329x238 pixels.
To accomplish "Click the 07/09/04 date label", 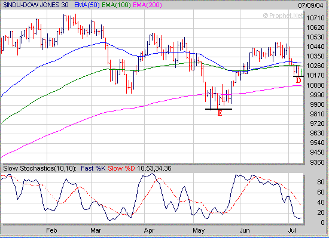I will point(310,5).
